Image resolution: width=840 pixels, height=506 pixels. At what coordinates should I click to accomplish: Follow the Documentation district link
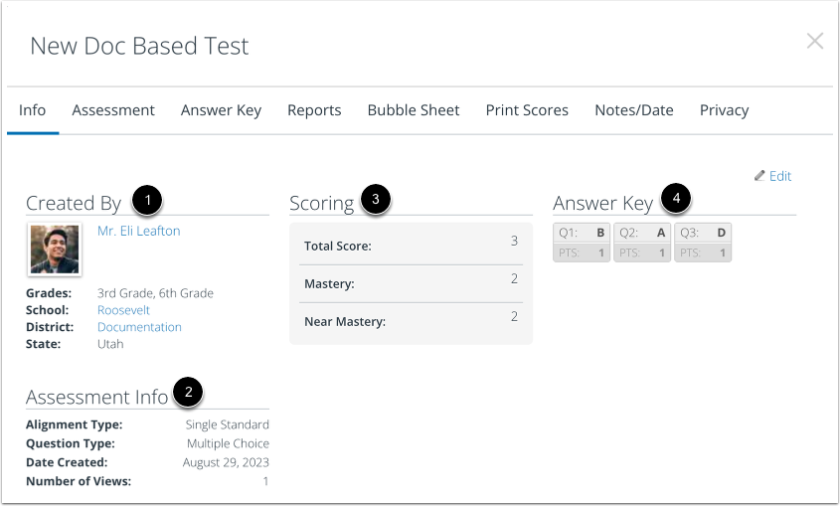[139, 327]
